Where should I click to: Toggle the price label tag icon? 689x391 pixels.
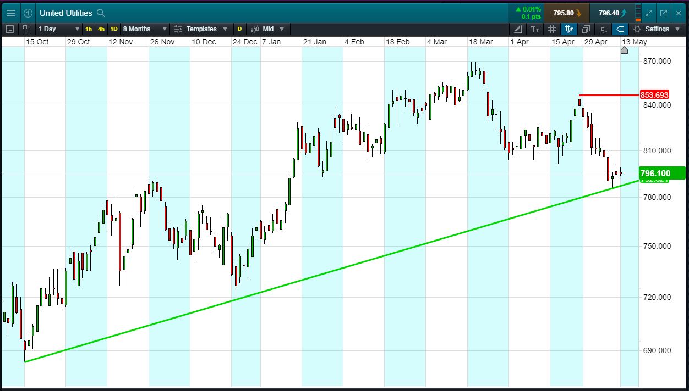621,29
